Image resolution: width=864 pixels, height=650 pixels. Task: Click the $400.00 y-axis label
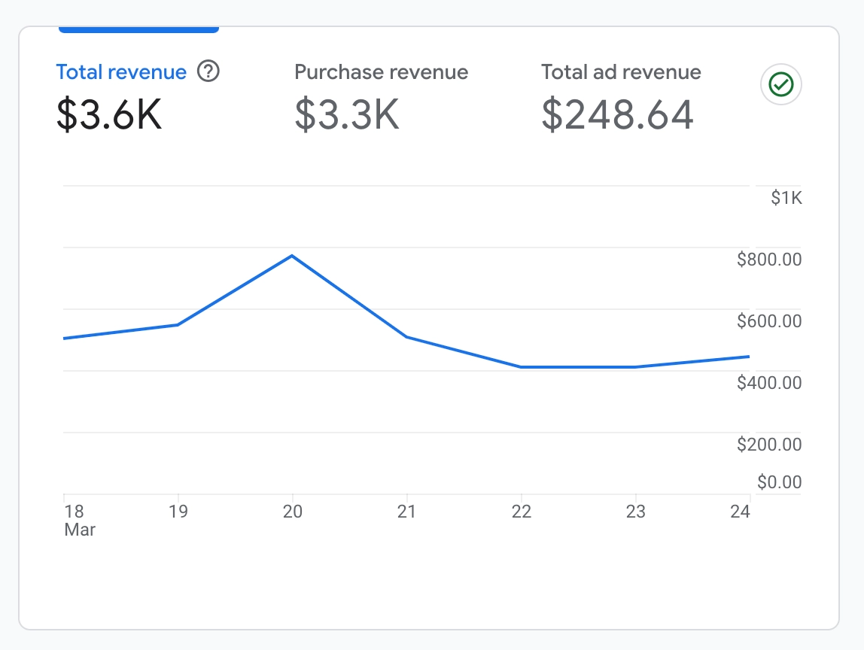pos(769,383)
